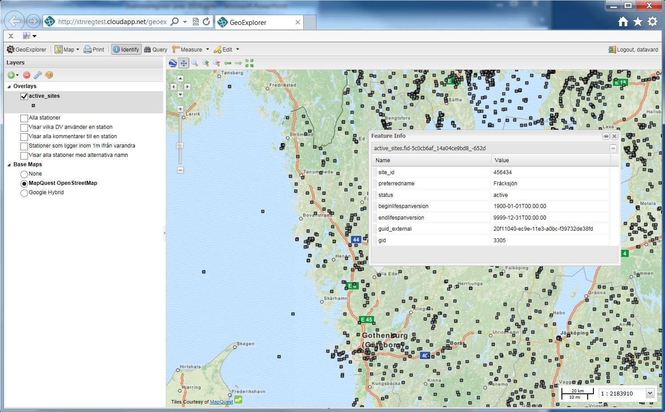Viewport: 665px width, 412px height.
Task: Collapse the Layers panel splitter handle
Action: 164,232
